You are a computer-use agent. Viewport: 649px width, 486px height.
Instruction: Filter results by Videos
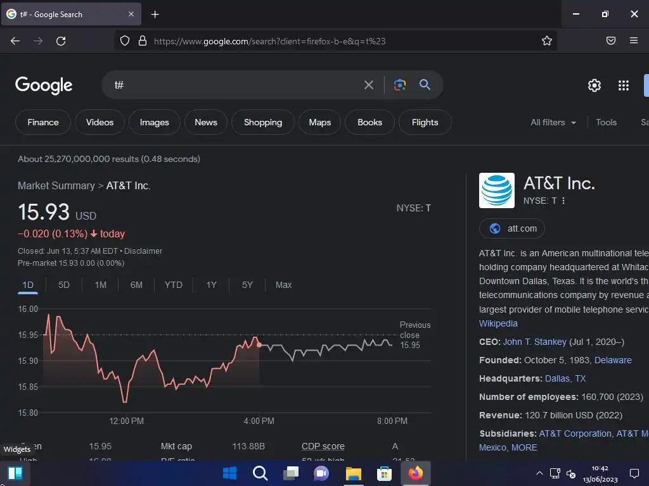coord(100,122)
